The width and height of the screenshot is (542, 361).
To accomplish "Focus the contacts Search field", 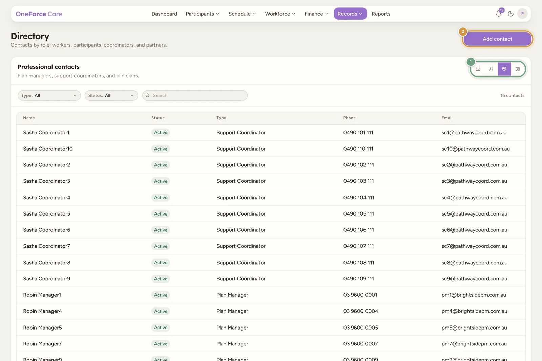I will click(195, 96).
